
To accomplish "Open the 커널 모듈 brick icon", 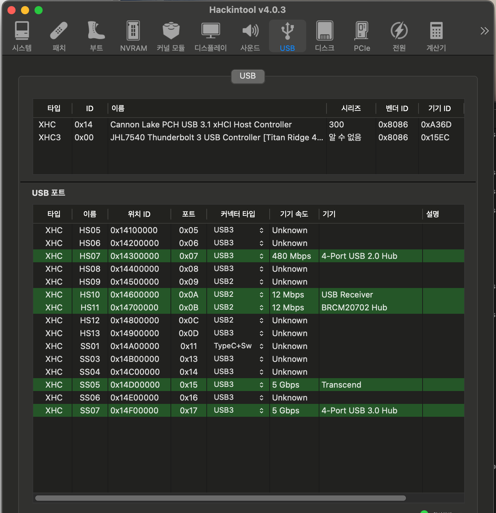I will click(x=171, y=36).
